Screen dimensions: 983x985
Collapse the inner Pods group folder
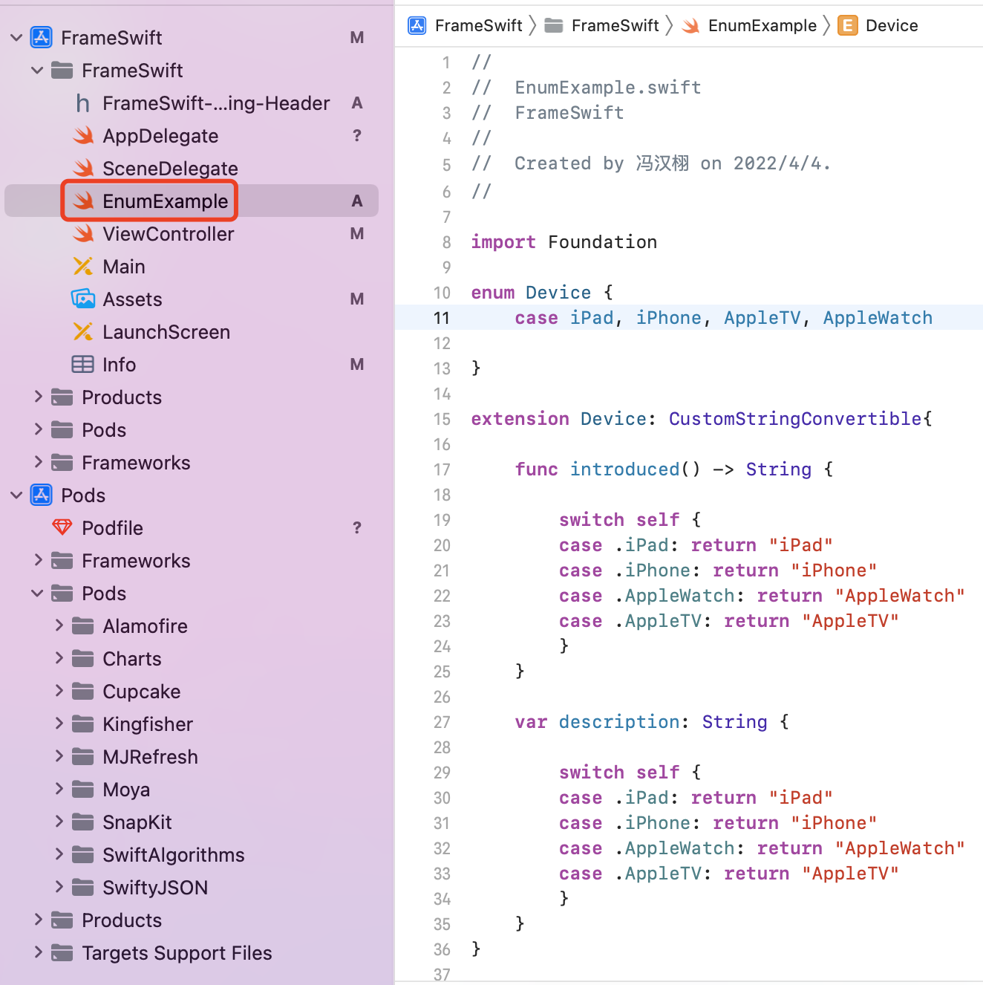tap(37, 593)
